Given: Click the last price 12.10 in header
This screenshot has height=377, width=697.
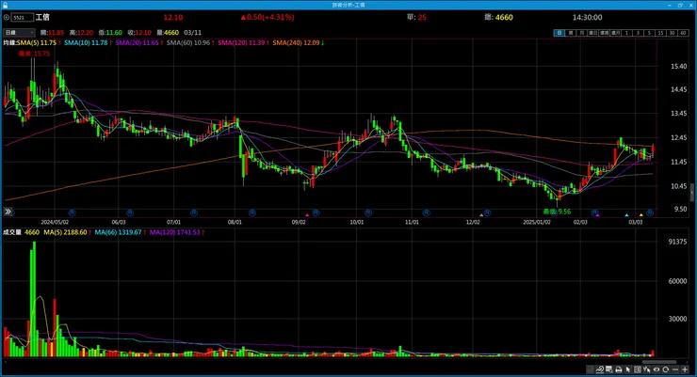Looking at the screenshot, I should click(x=173, y=17).
